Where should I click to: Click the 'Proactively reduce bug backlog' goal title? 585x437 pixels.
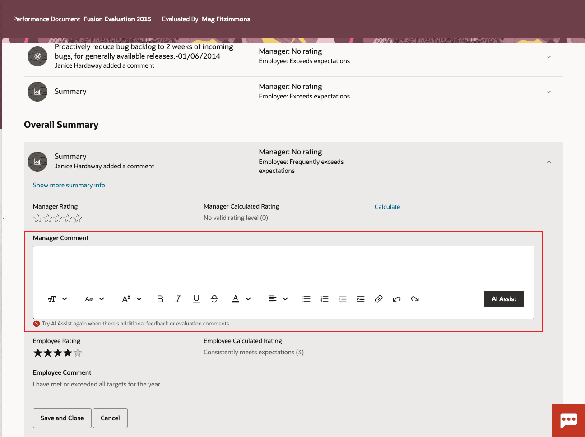coord(144,51)
